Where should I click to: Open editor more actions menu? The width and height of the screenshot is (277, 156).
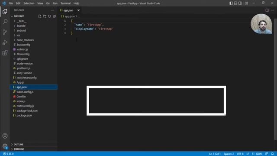tap(272, 10)
